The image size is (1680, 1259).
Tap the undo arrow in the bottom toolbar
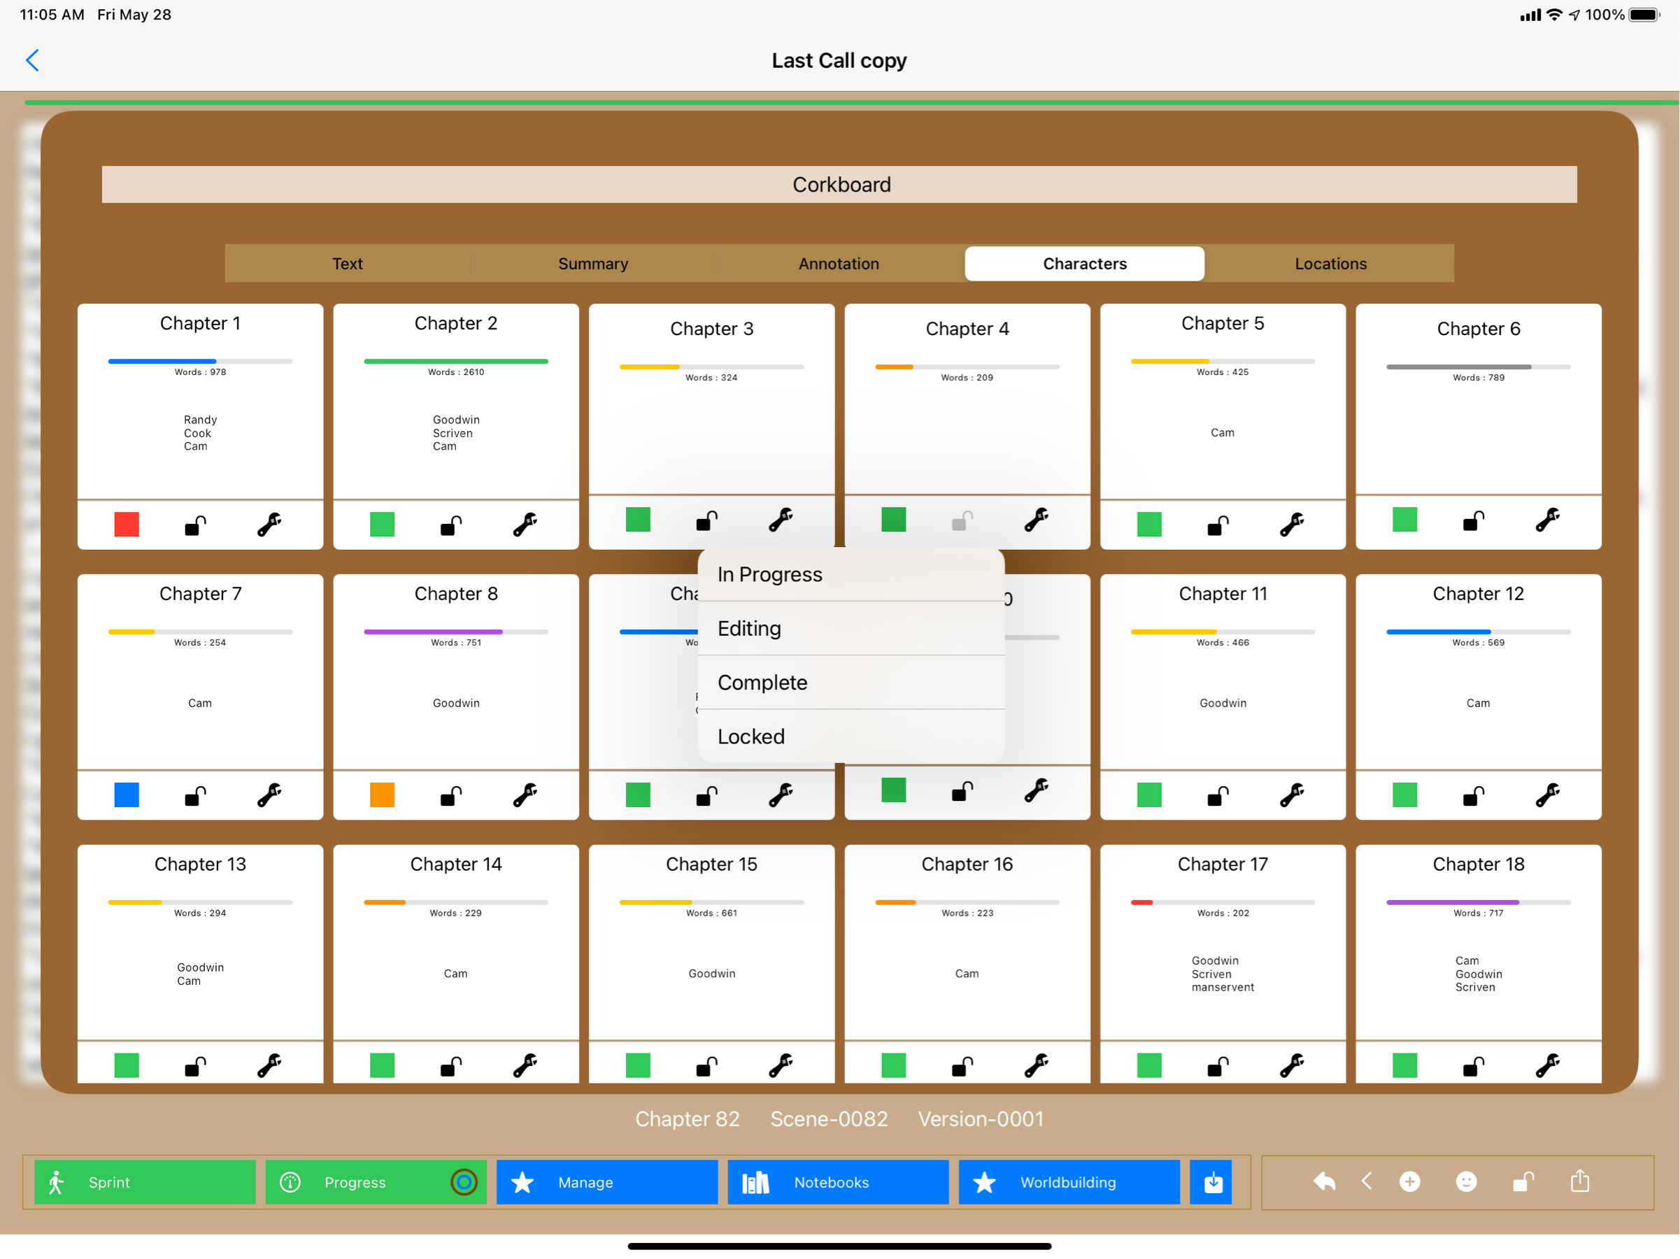(1324, 1181)
